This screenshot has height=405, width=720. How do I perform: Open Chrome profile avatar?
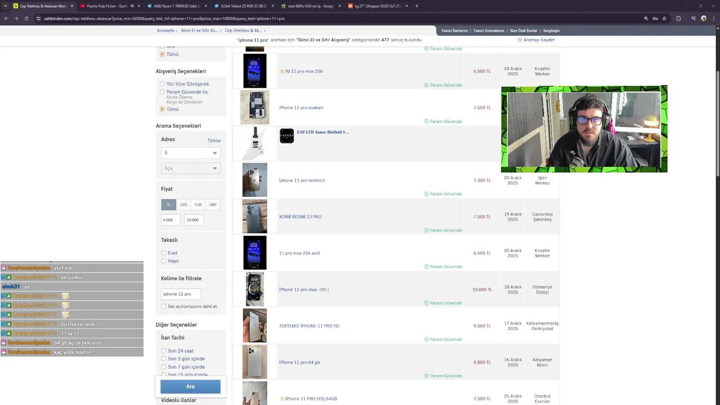click(703, 18)
